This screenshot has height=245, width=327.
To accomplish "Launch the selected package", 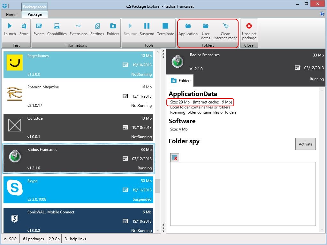I will coord(10,30).
